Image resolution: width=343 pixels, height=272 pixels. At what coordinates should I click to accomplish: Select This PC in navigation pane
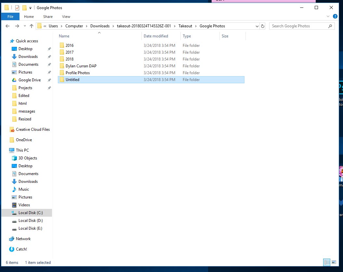click(22, 150)
